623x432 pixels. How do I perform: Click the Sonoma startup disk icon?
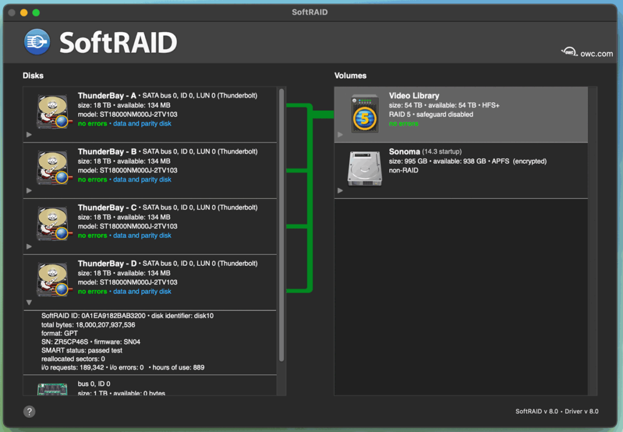tap(363, 167)
